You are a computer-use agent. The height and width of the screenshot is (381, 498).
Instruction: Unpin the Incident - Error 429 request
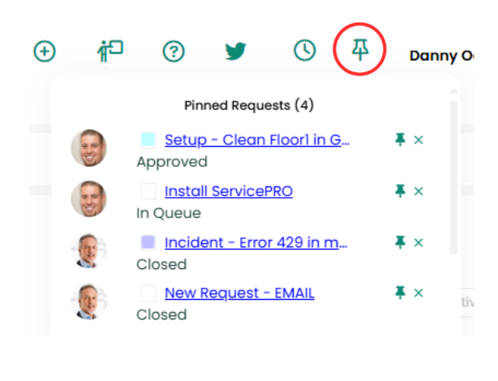tap(399, 242)
